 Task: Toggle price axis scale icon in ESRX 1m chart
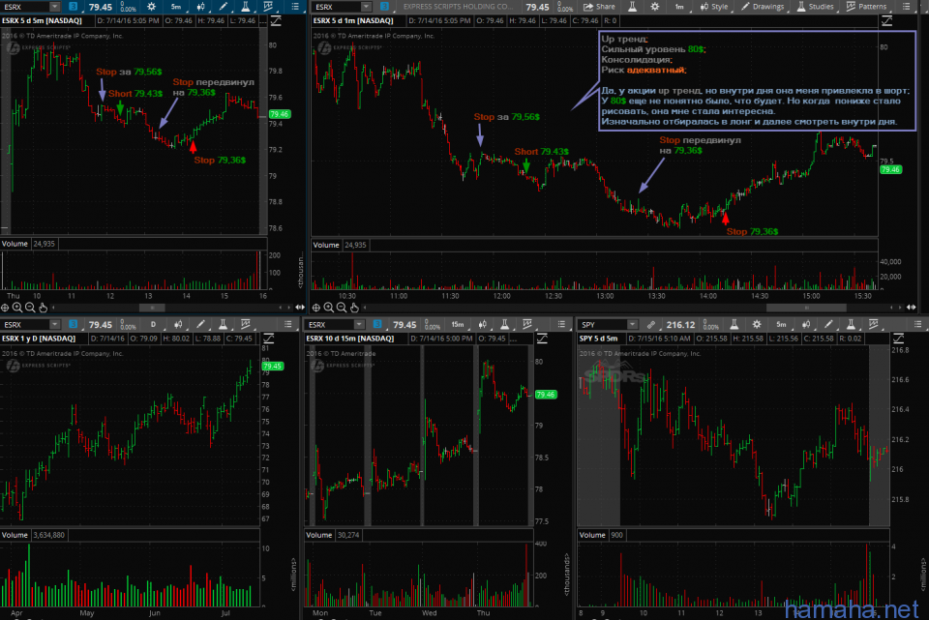click(x=887, y=20)
